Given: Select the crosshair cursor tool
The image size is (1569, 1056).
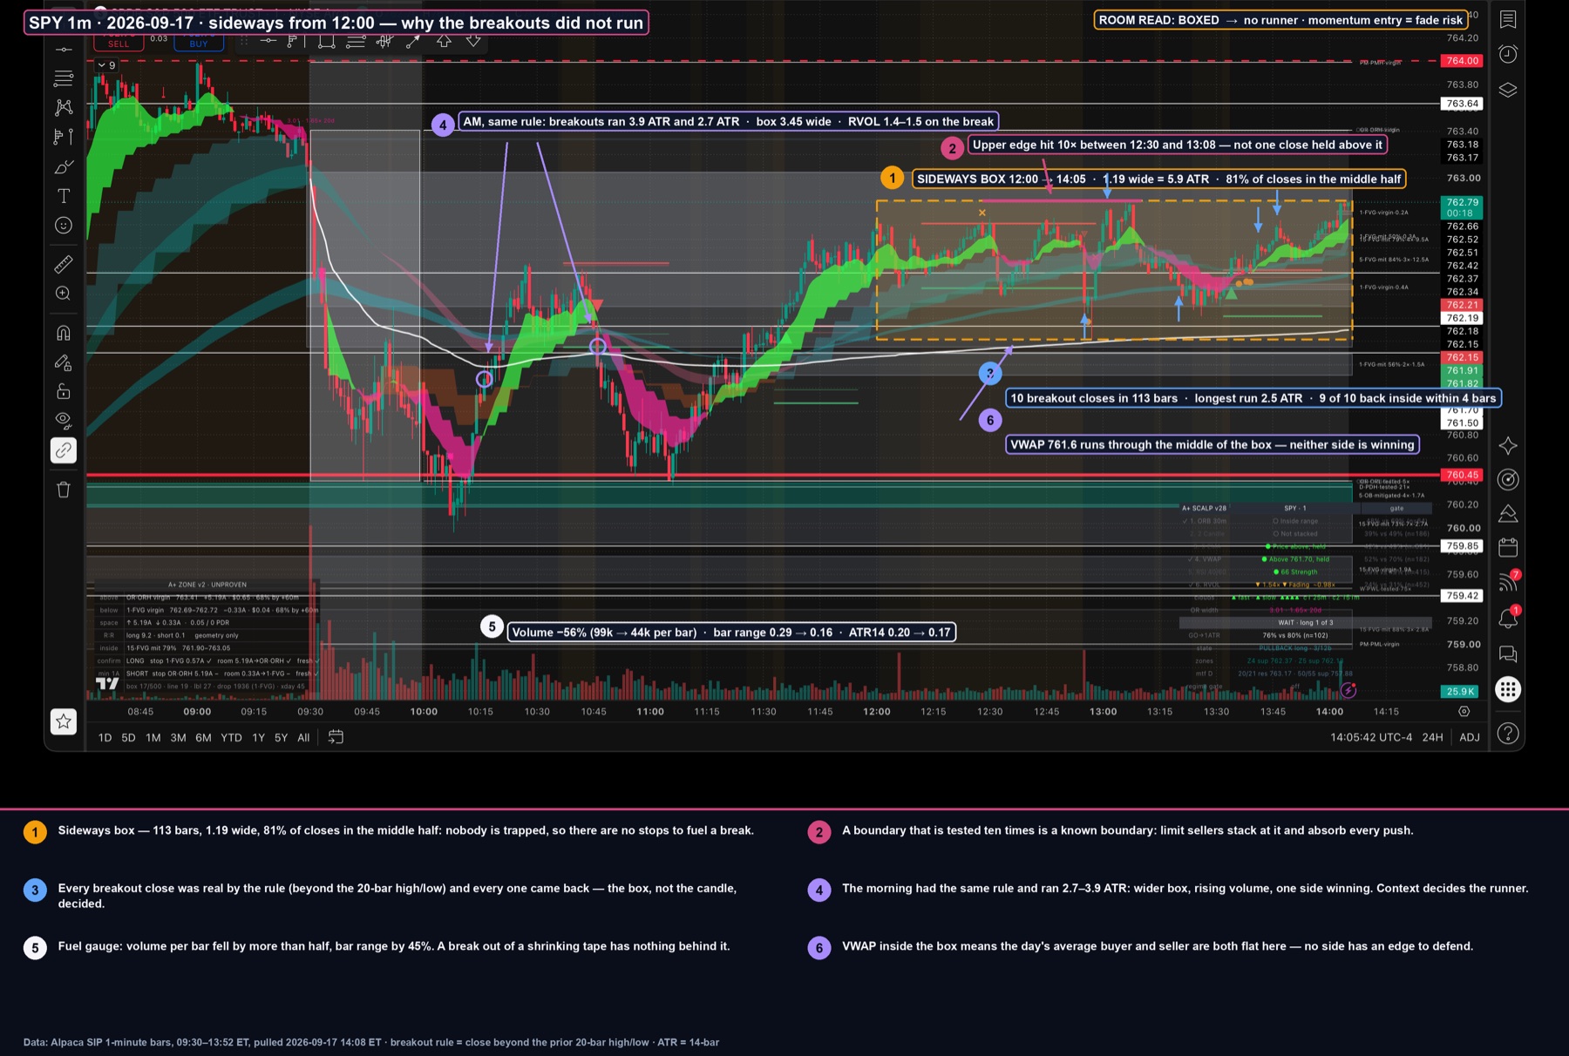Looking at the screenshot, I should pyautogui.click(x=64, y=50).
